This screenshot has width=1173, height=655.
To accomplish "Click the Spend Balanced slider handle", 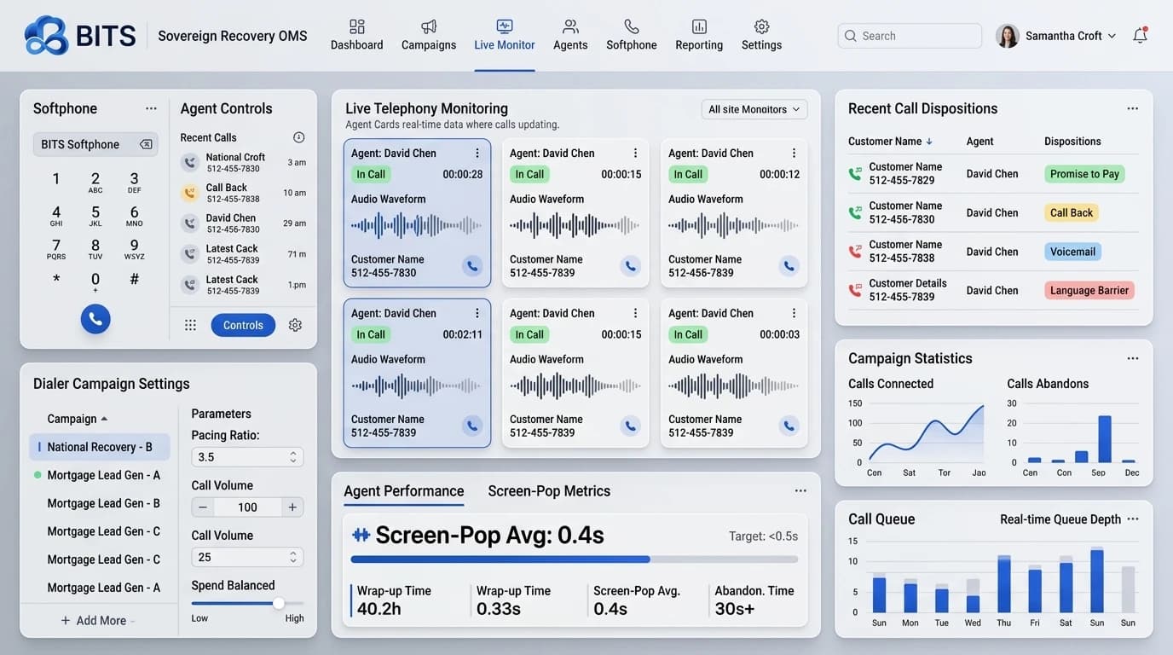I will (x=278, y=603).
